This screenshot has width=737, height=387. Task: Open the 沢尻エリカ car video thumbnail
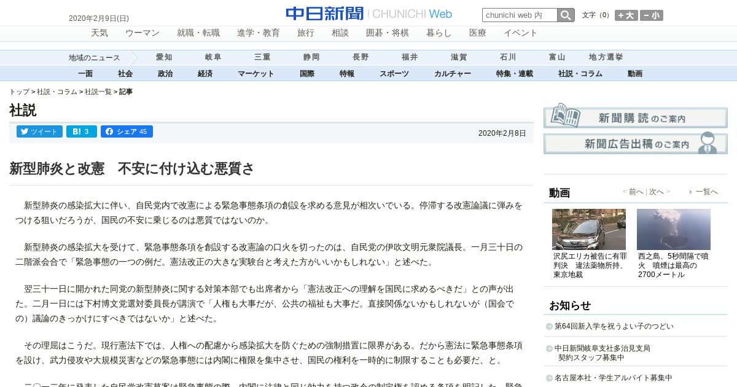click(x=589, y=229)
